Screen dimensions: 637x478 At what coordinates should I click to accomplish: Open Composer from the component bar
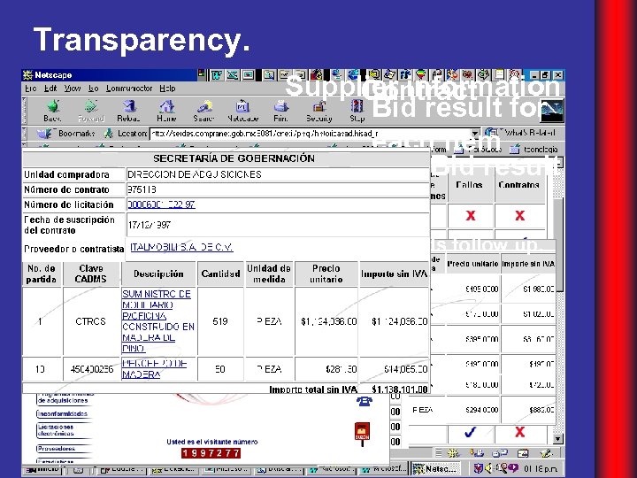click(x=547, y=452)
